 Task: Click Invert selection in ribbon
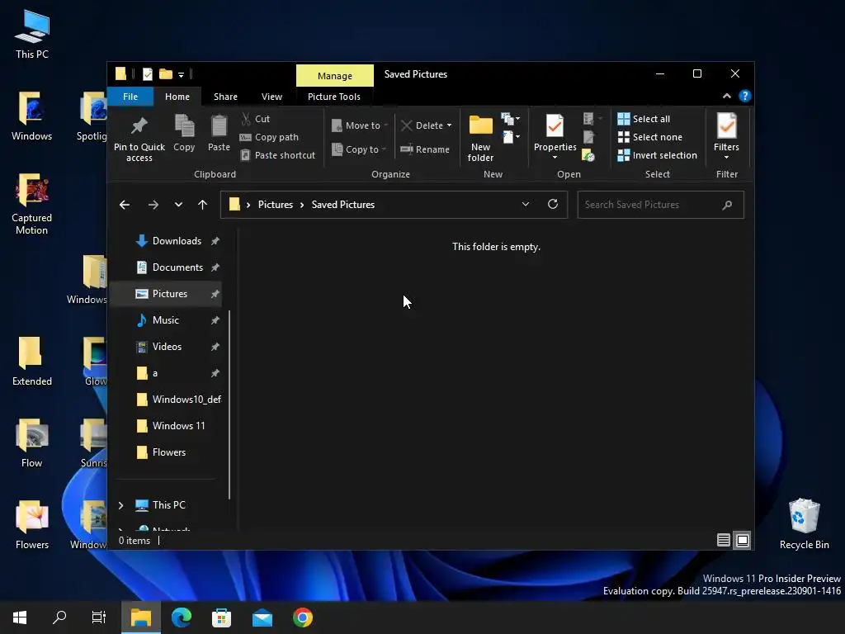pyautogui.click(x=657, y=155)
